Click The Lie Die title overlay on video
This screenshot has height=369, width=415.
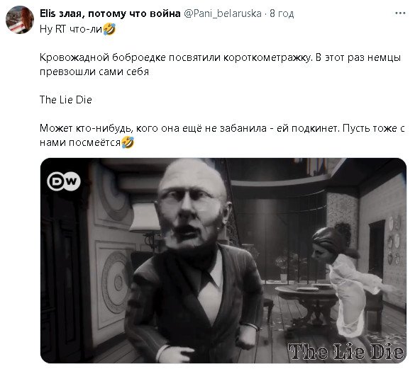[x=345, y=352]
